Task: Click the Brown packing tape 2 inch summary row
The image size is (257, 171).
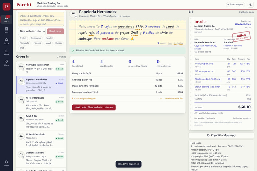Action: point(127,92)
